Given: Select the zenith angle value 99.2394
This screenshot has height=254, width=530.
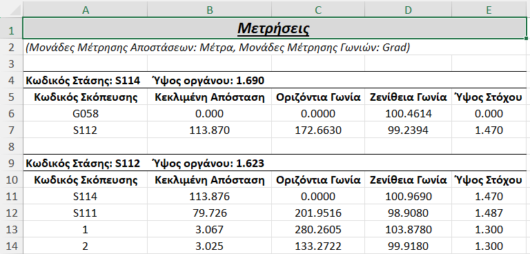Looking at the screenshot, I should coord(409,130).
